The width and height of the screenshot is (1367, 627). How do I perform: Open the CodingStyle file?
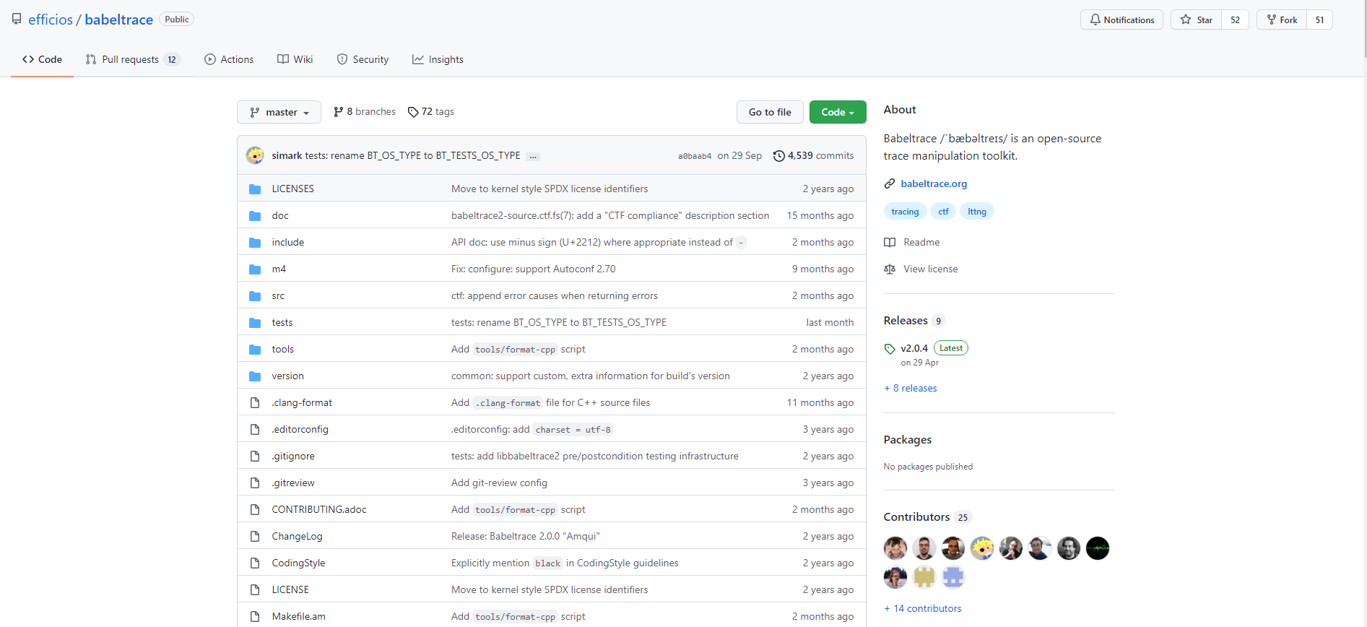298,563
